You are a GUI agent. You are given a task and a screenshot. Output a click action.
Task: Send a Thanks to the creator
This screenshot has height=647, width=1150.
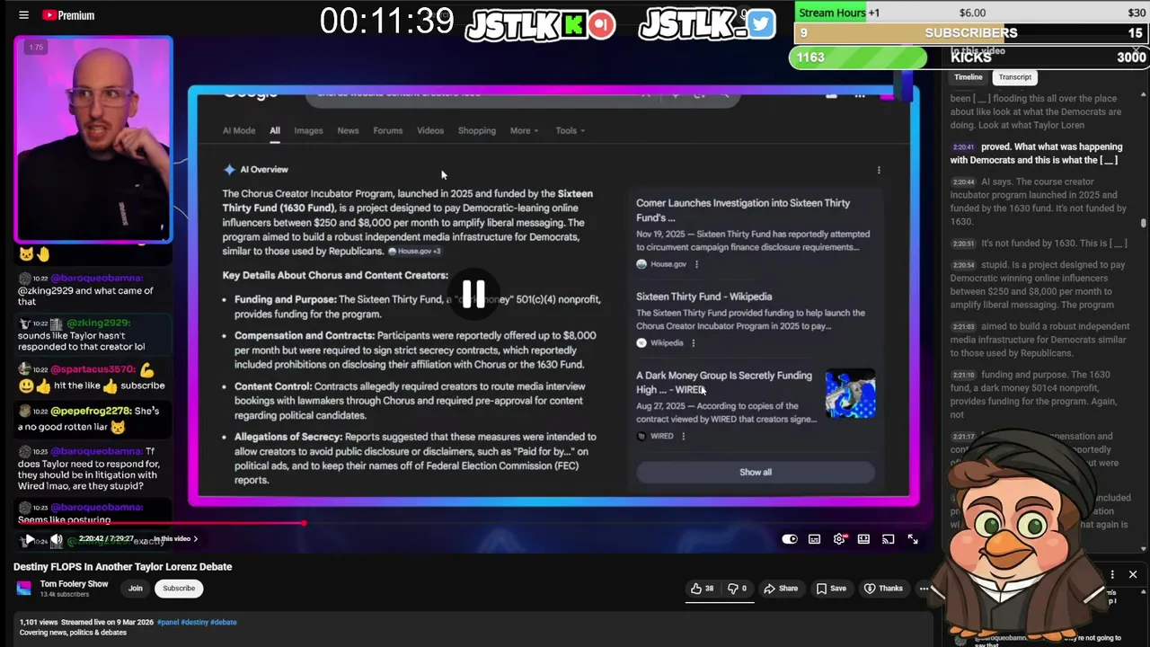click(x=883, y=589)
